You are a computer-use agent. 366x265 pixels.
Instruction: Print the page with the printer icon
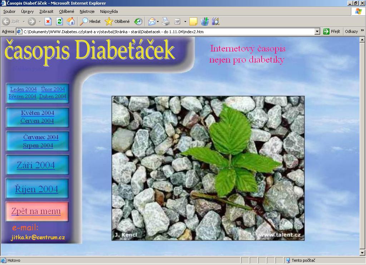tap(166, 22)
